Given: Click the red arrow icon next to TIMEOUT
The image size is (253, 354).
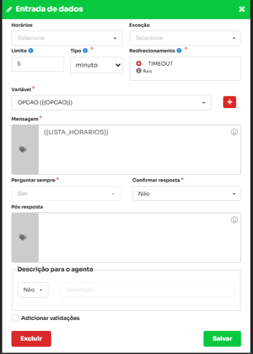Looking at the screenshot, I should coord(139,63).
